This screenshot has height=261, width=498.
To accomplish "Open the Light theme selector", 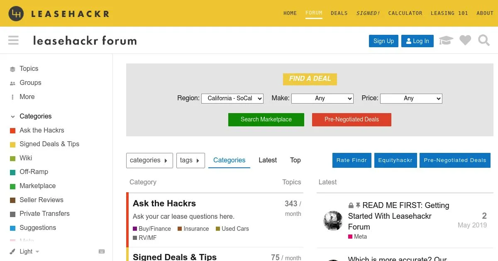I will (x=24, y=251).
